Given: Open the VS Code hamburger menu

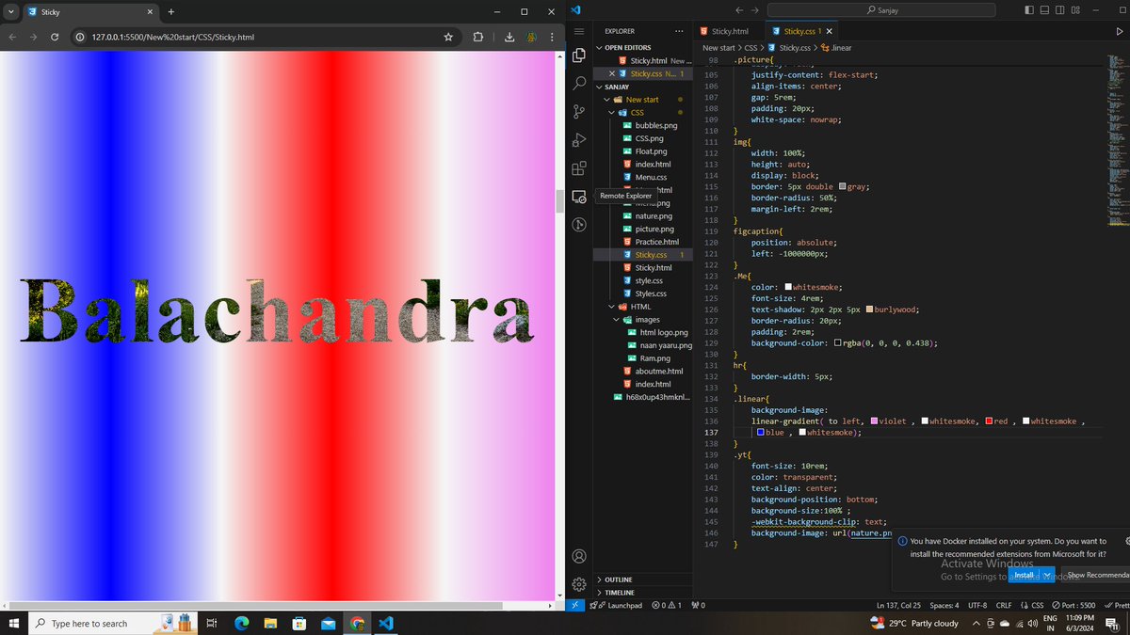Looking at the screenshot, I should pos(579,31).
